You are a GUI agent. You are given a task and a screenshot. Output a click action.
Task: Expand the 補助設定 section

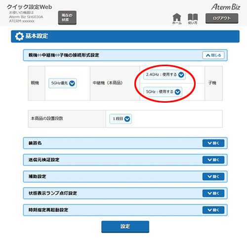pyautogui.click(x=213, y=177)
